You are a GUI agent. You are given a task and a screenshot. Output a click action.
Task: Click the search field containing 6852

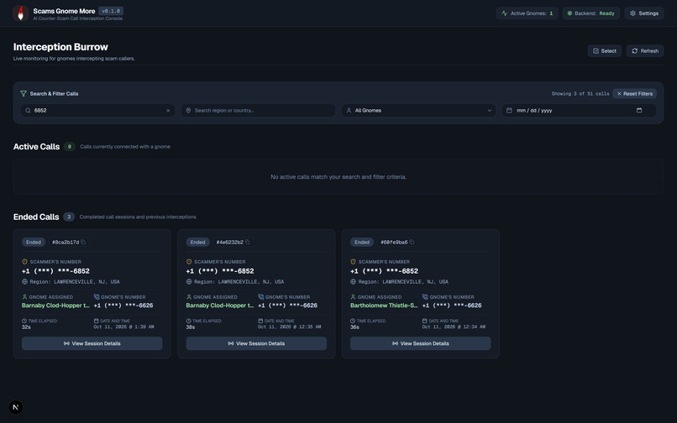[97, 111]
